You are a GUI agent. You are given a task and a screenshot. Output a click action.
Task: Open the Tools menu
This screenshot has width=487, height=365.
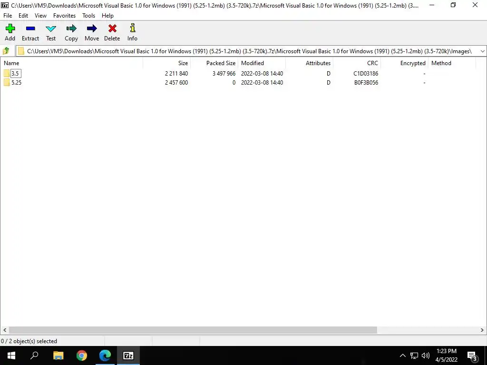tap(88, 16)
